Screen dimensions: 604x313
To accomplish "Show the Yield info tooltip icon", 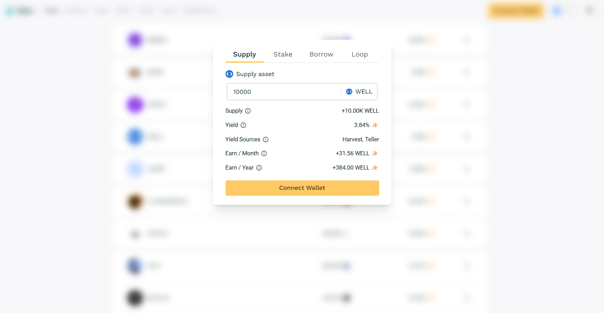I will pyautogui.click(x=243, y=125).
